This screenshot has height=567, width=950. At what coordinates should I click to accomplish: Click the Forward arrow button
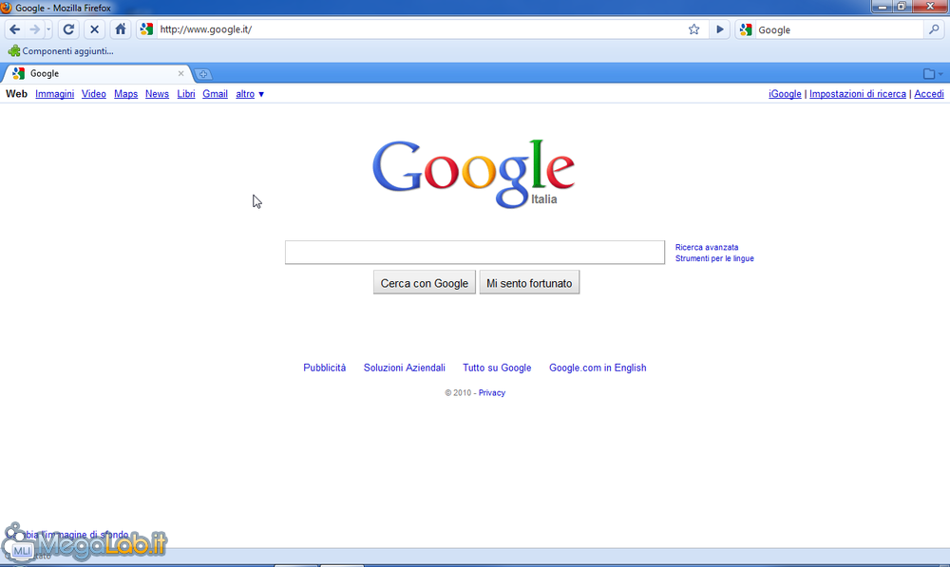(x=34, y=29)
